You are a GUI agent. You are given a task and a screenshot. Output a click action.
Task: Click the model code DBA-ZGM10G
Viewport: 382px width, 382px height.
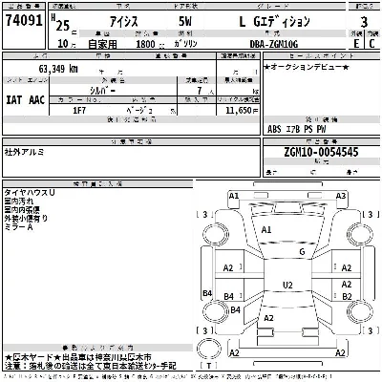coord(274,44)
